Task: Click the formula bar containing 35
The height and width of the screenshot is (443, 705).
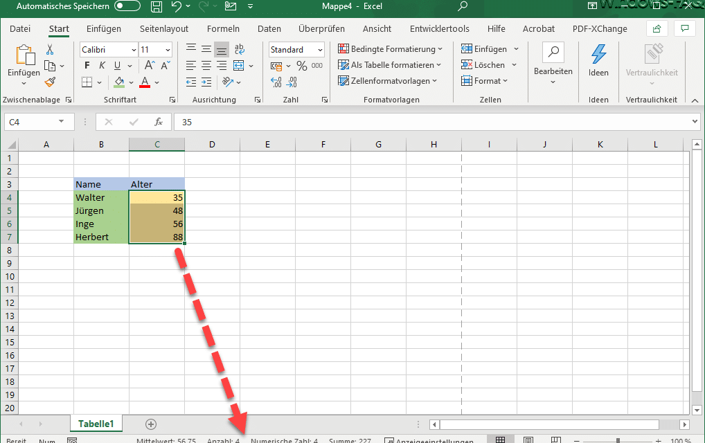Action: pyautogui.click(x=436, y=122)
